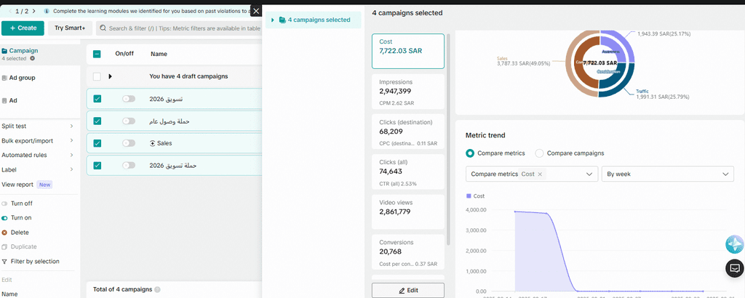
Task: Choose Compare metrics radio option
Action: pos(470,153)
